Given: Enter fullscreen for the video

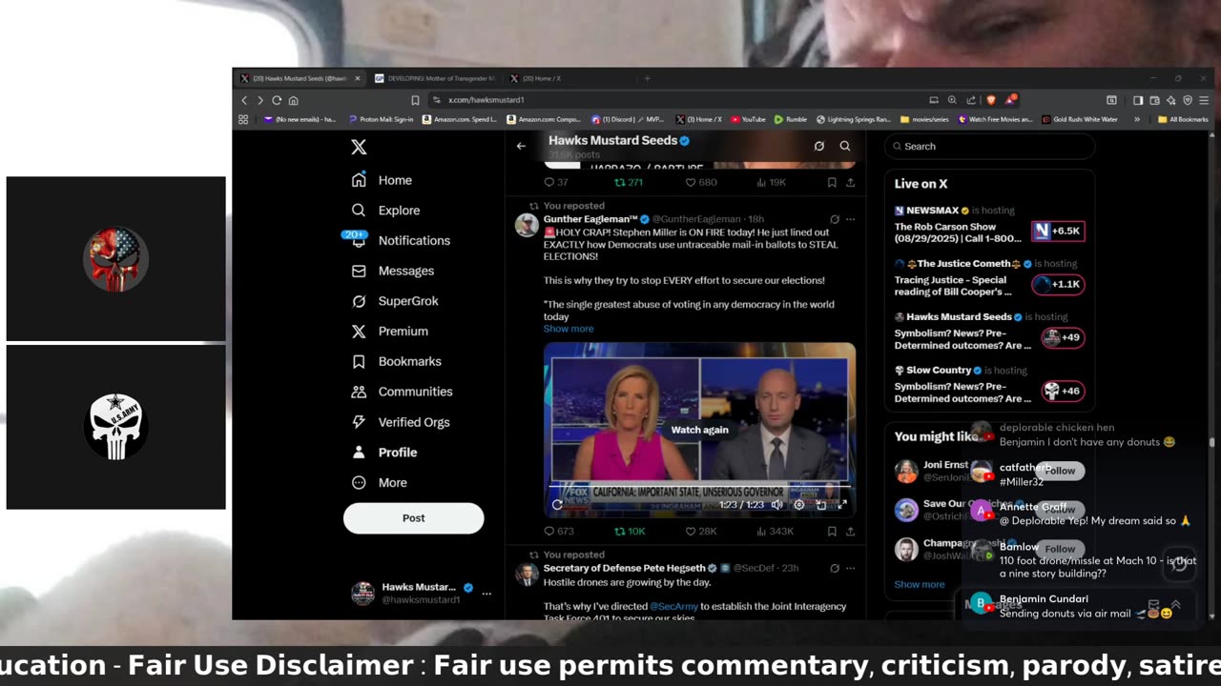Looking at the screenshot, I should tap(842, 505).
